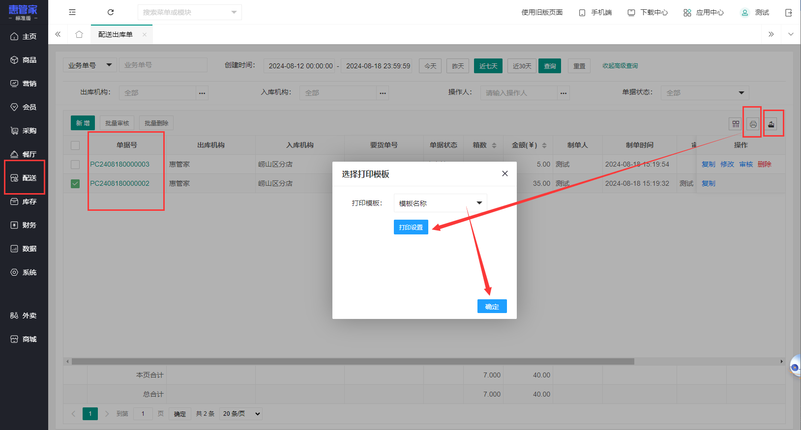The image size is (801, 430).
Task: Toggle the sidebar menu collapse icon
Action: (72, 12)
